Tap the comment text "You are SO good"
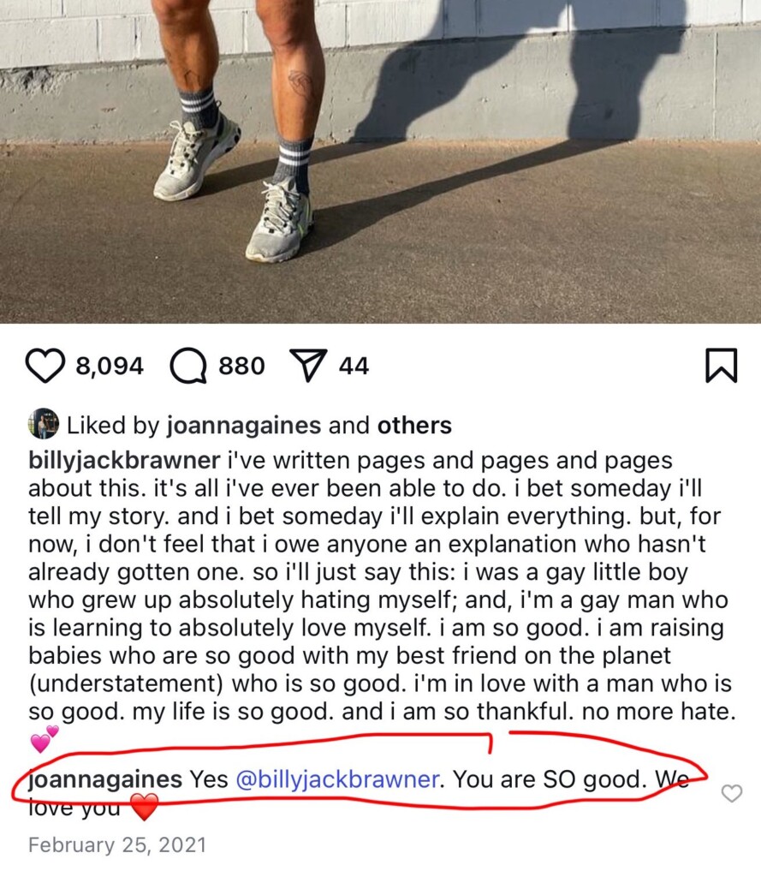761x877 pixels. (x=546, y=779)
